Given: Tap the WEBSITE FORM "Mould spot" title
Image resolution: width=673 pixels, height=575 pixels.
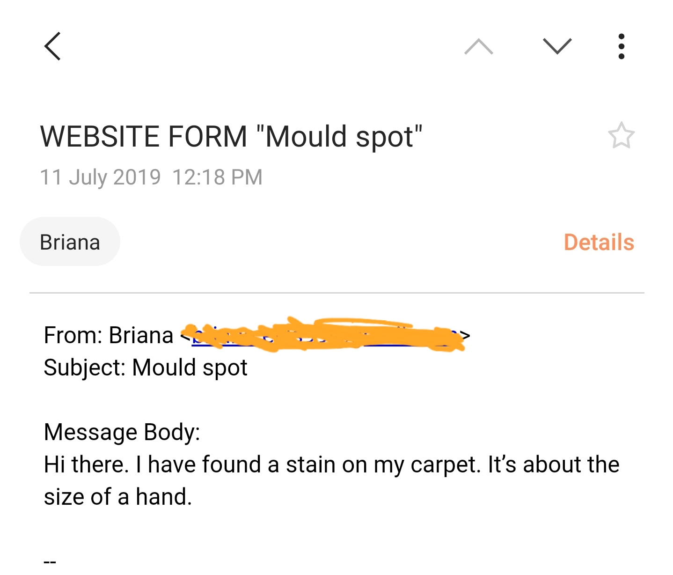Looking at the screenshot, I should 231,136.
